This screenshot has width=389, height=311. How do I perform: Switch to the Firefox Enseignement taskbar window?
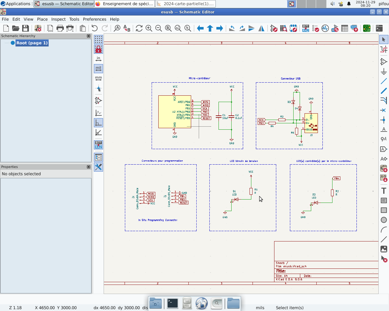coord(125,4)
